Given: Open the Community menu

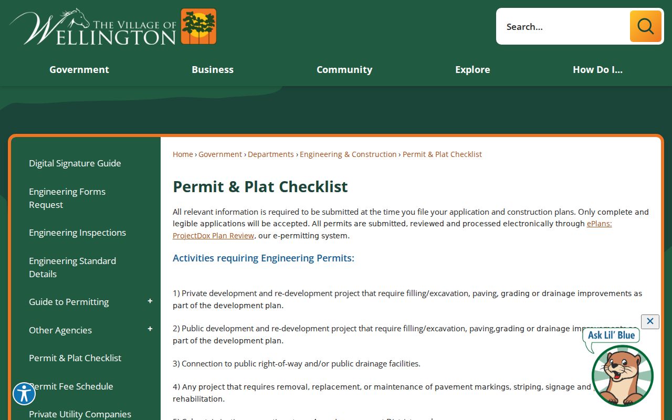Looking at the screenshot, I should 344,69.
